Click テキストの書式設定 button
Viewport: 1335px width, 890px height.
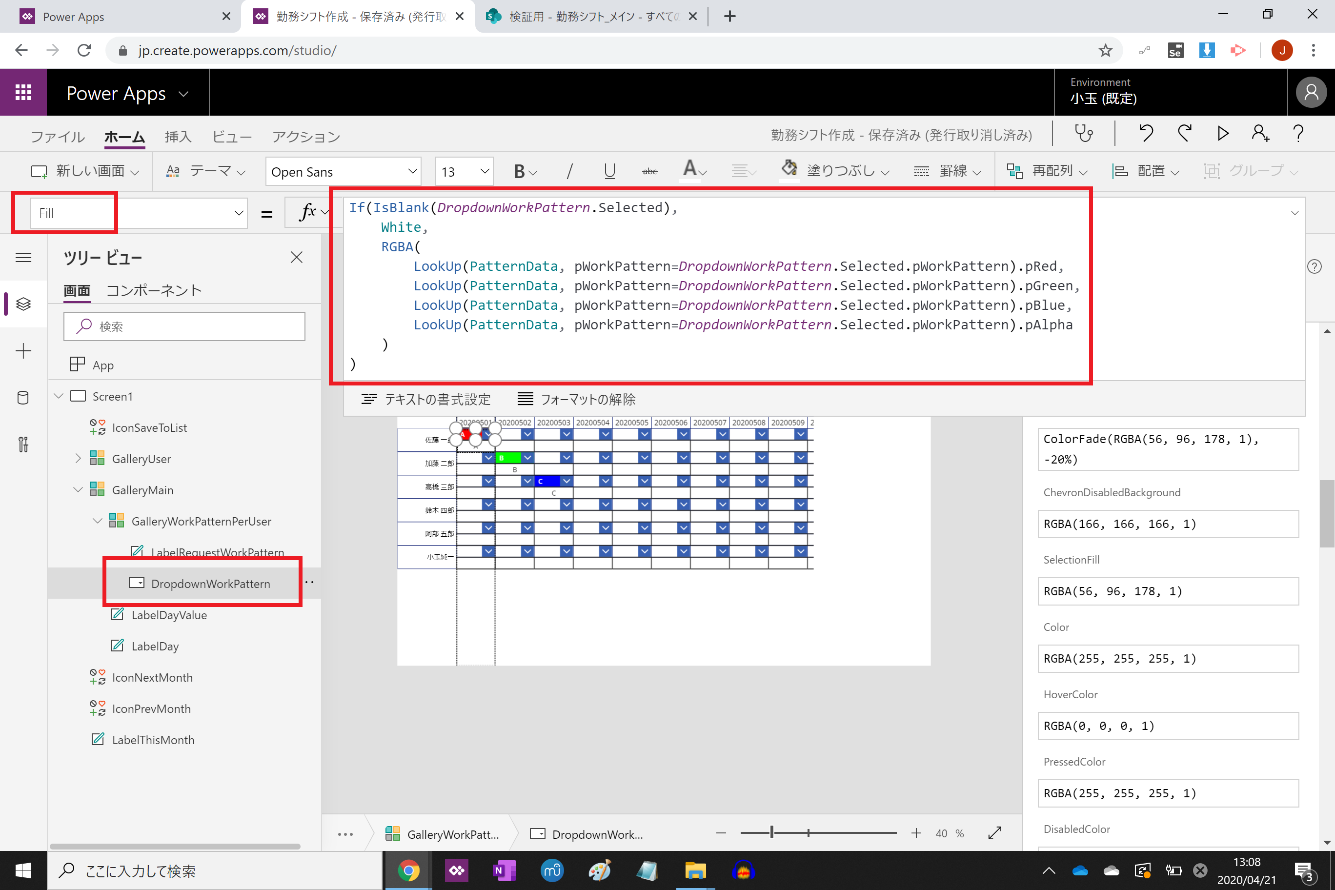(x=426, y=399)
